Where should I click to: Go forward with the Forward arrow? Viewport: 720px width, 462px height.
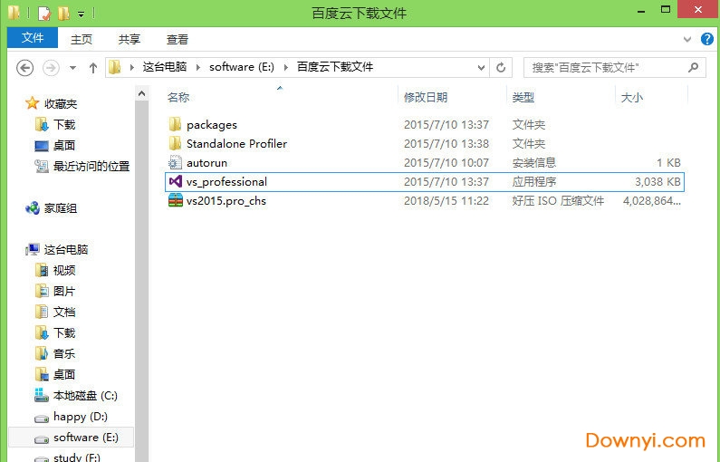tap(51, 68)
